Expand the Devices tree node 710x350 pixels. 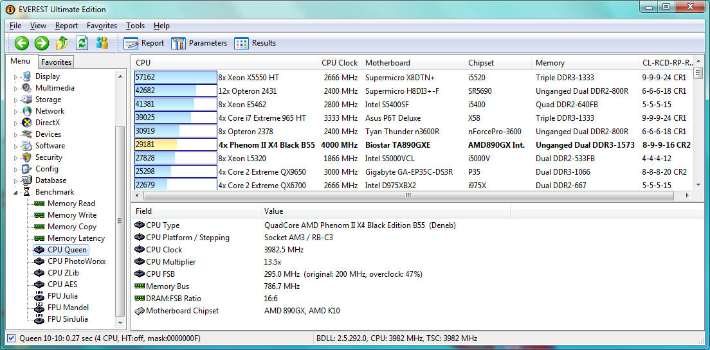coord(16,134)
